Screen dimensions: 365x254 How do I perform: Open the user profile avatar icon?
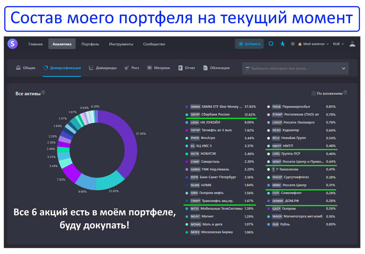[352, 44]
